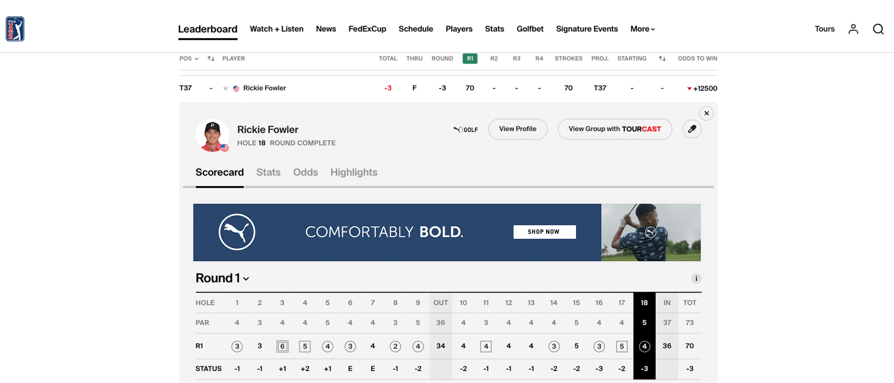Click the US flag beside Rickie Fowler
Viewport: 894px width, 383px height.
[x=236, y=88]
